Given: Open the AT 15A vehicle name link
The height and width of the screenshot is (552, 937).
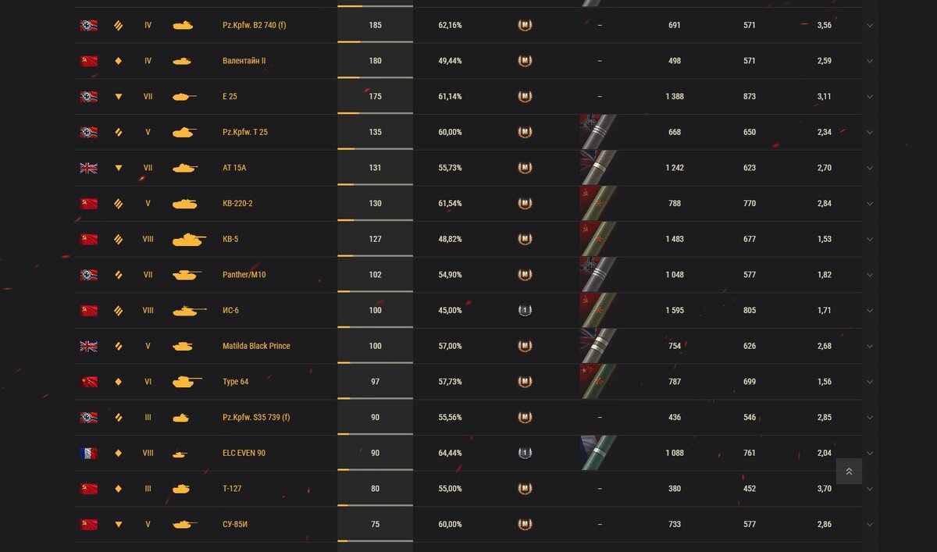Looking at the screenshot, I should tap(234, 168).
